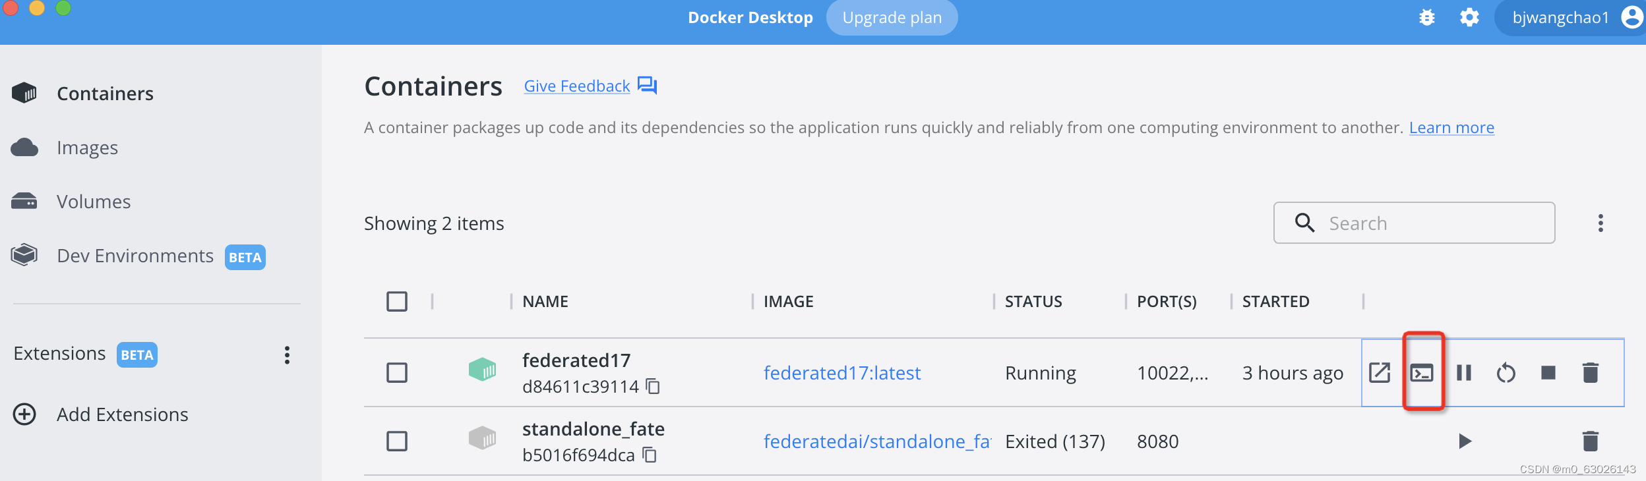Click the Running status of federated17
Viewport: 1646px width, 481px height.
[x=1041, y=374]
